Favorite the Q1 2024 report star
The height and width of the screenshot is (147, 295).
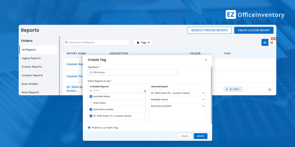pos(270,90)
